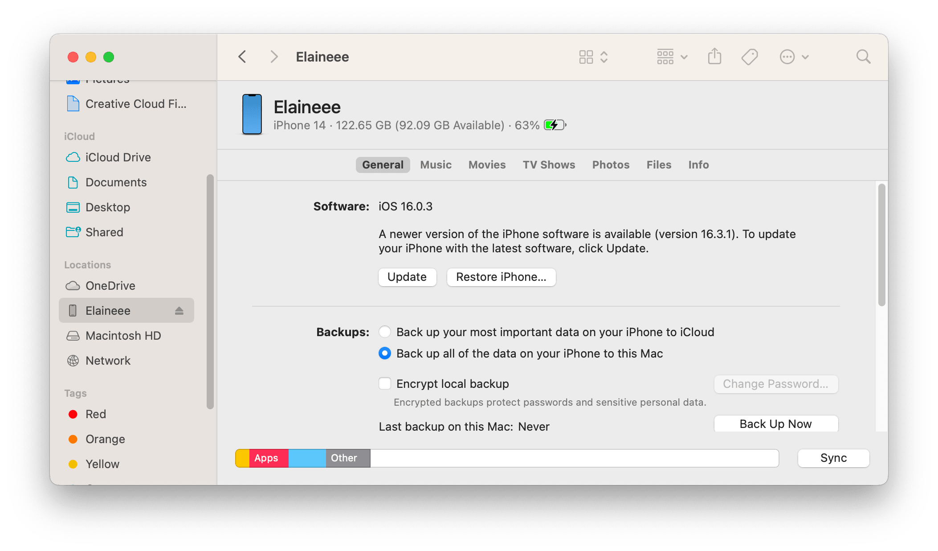The width and height of the screenshot is (938, 551).
Task: Go back with the left chevron
Action: (x=242, y=57)
